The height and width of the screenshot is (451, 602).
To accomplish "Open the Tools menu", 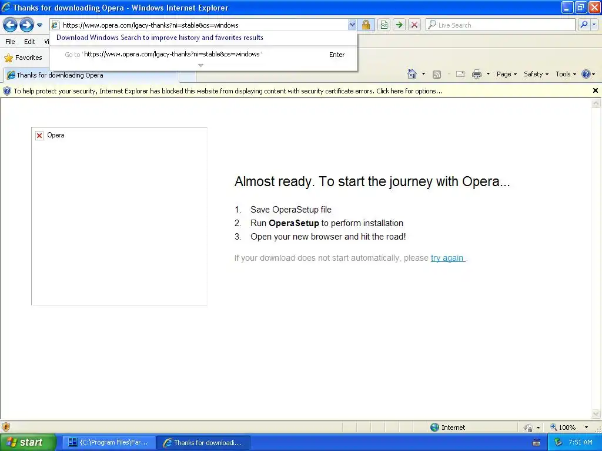I will click(x=566, y=75).
